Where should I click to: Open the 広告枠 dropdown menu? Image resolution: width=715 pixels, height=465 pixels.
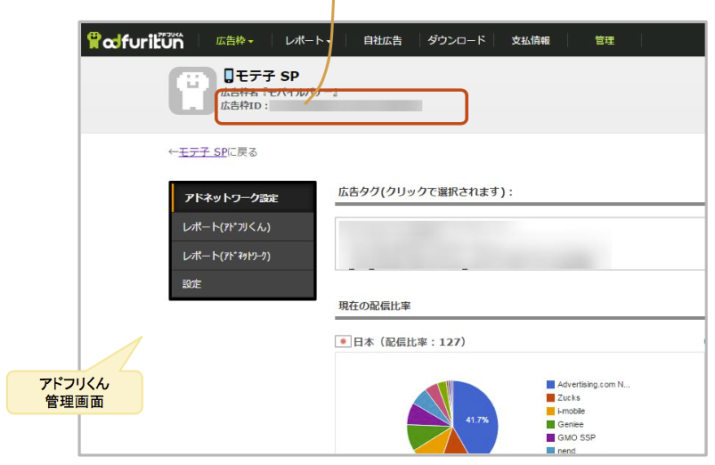234,41
